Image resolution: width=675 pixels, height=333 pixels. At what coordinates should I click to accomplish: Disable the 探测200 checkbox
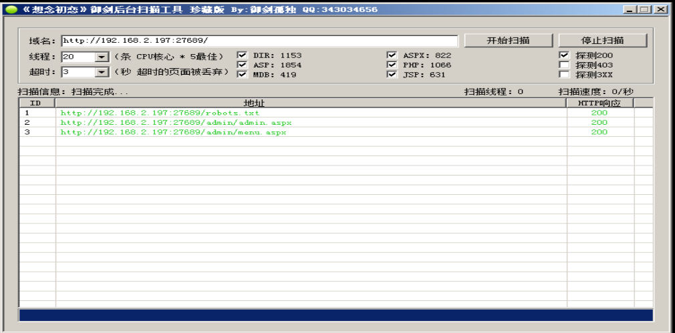563,55
